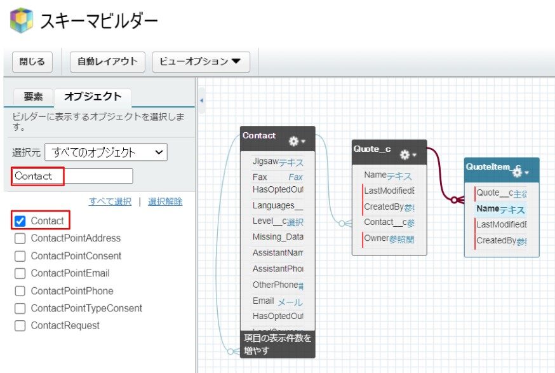Click the 自動レイアウト button
This screenshot has width=555, height=373.
pyautogui.click(x=107, y=62)
